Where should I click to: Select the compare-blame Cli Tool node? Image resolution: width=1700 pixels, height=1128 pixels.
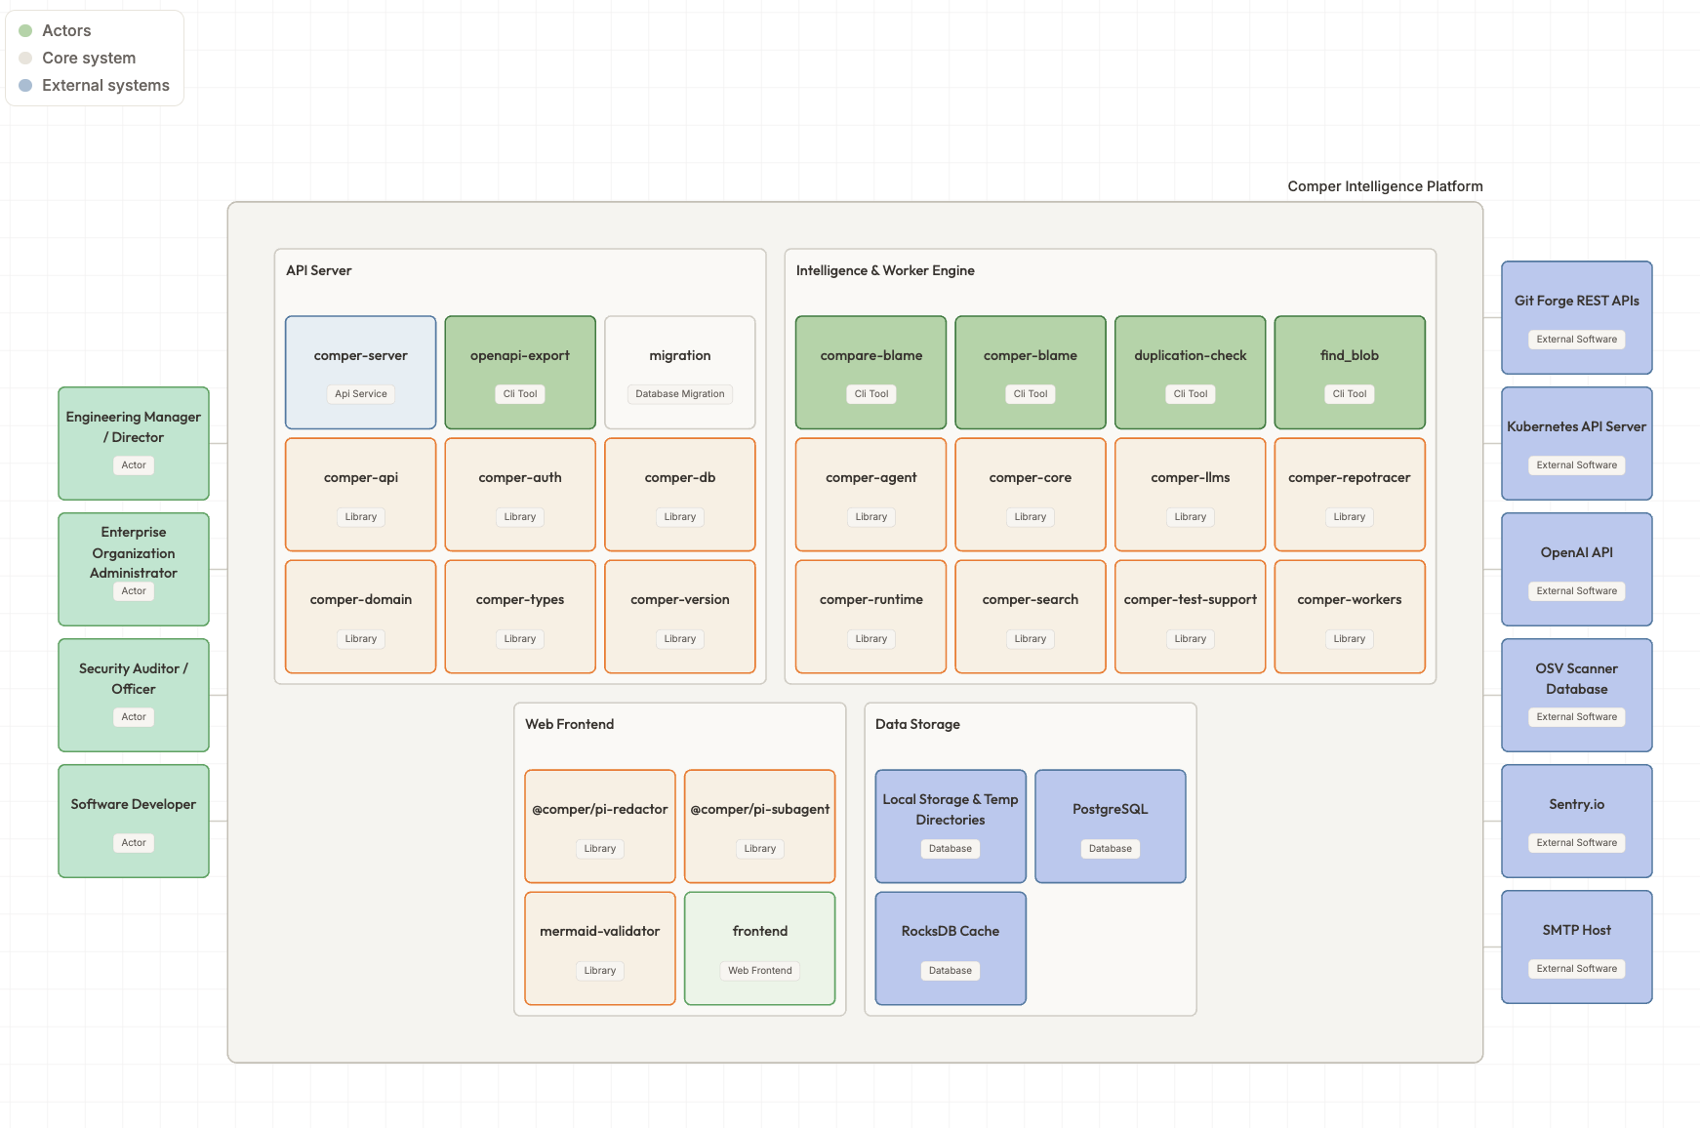click(x=871, y=373)
